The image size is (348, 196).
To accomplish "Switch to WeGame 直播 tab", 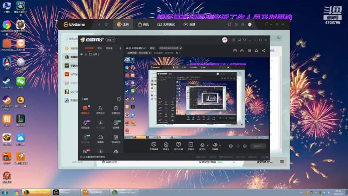I will click(189, 24).
